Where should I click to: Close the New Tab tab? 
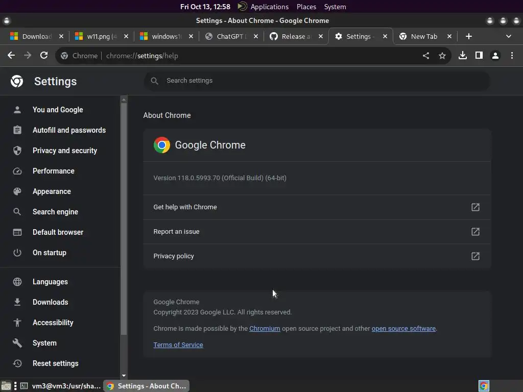click(449, 36)
